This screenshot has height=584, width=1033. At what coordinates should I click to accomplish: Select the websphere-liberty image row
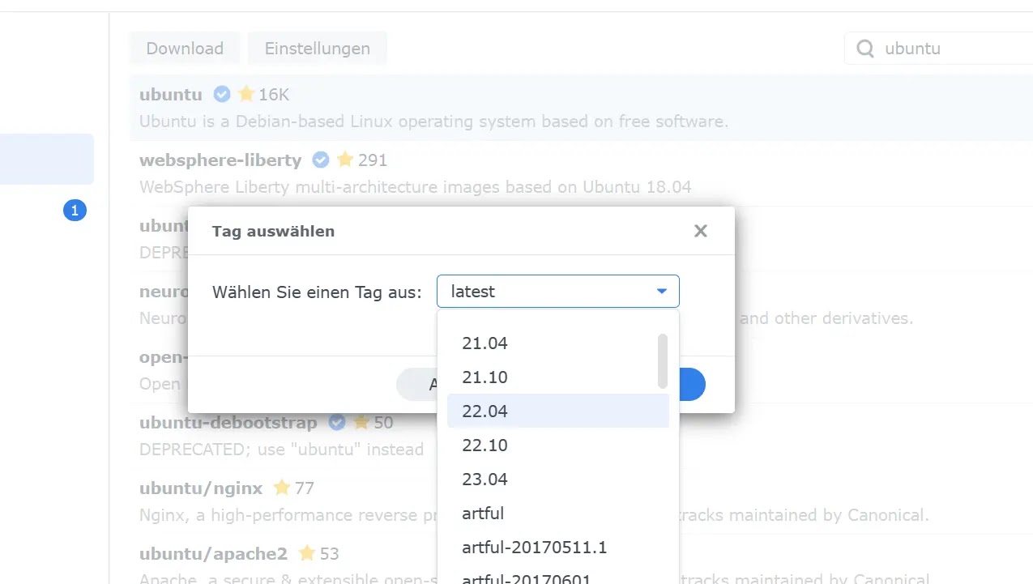[581, 173]
